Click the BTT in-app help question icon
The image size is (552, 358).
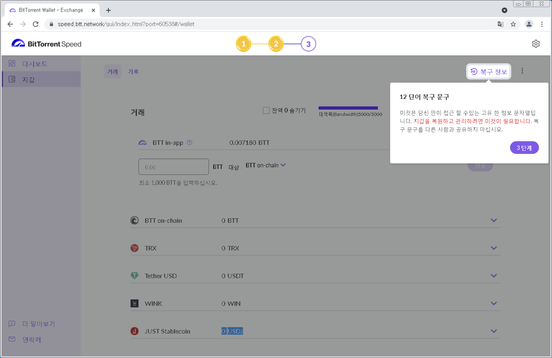pos(190,142)
